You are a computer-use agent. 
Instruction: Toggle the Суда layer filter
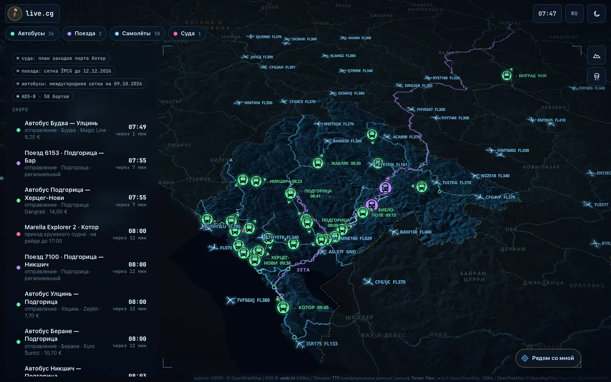pos(187,34)
